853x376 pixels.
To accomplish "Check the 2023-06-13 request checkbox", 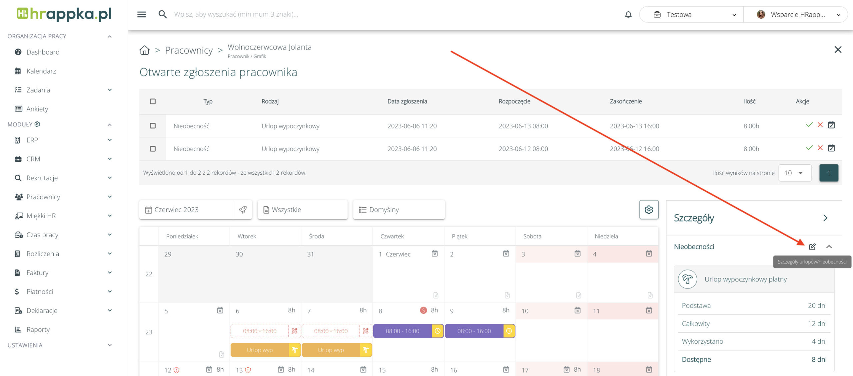I will (153, 126).
